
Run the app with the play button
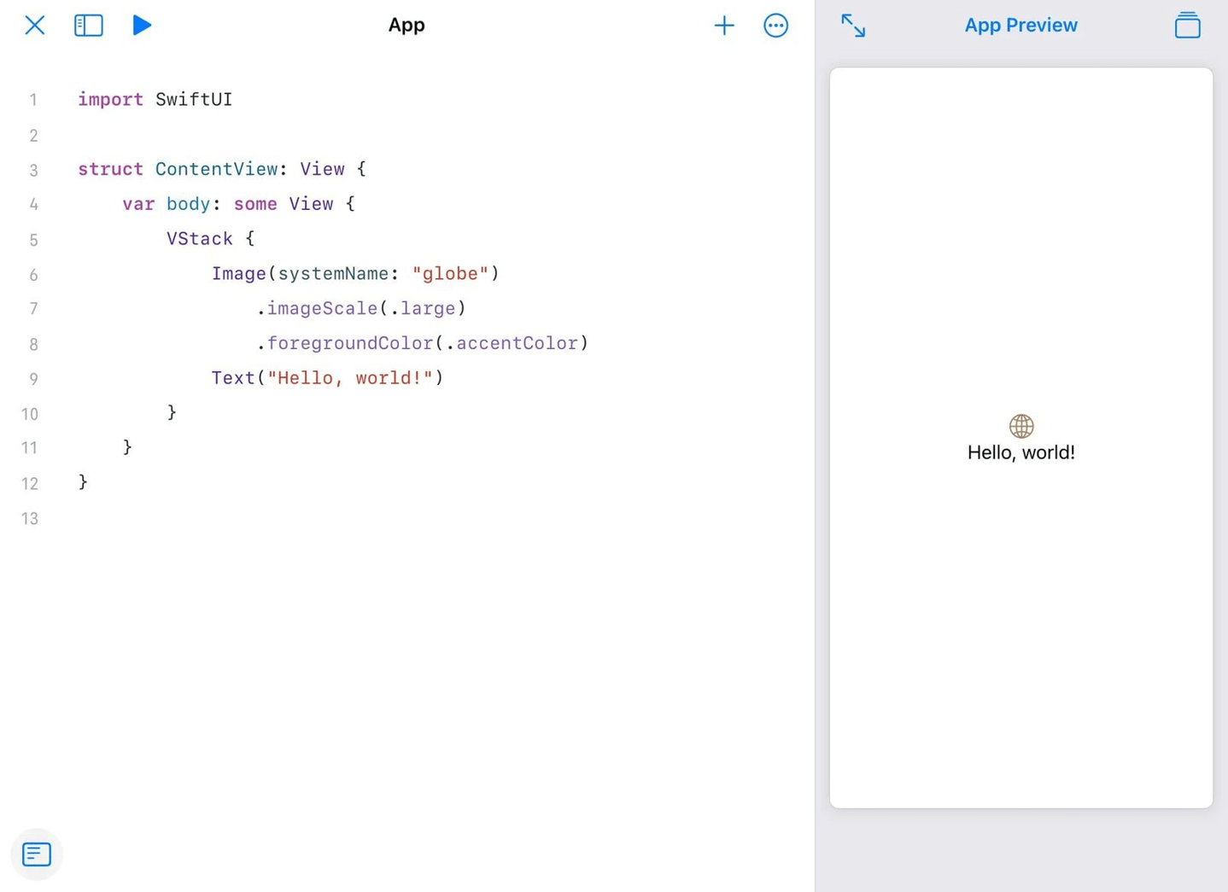pyautogui.click(x=142, y=25)
